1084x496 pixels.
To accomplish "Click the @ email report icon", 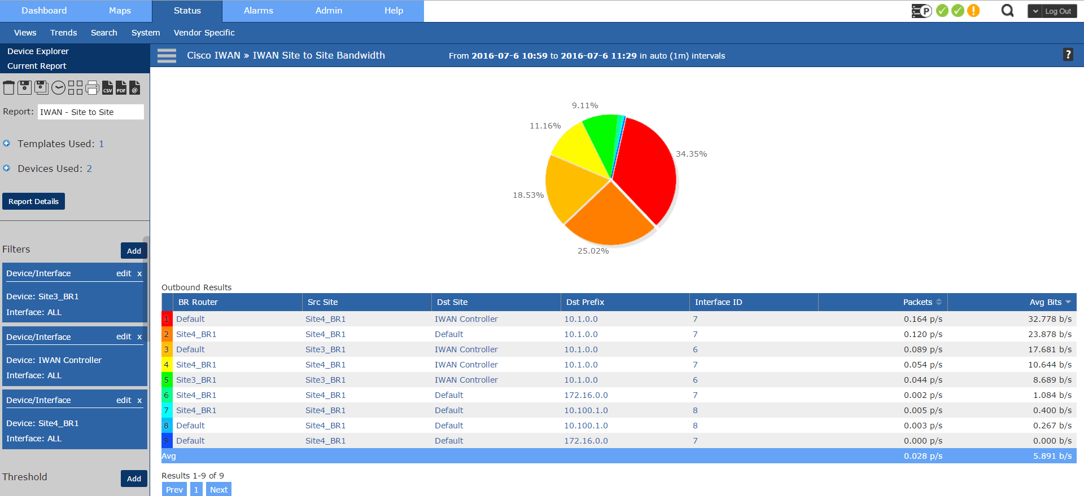I will click(134, 87).
